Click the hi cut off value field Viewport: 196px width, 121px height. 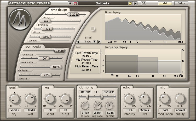(x=65, y=110)
